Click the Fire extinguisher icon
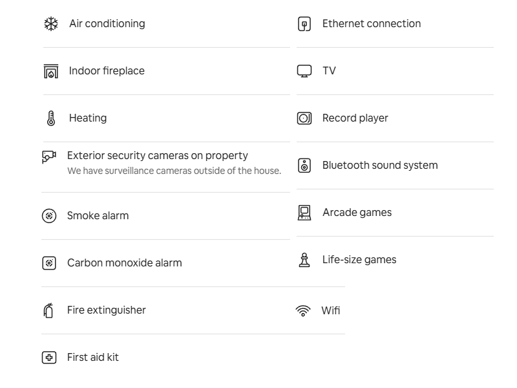 click(48, 310)
